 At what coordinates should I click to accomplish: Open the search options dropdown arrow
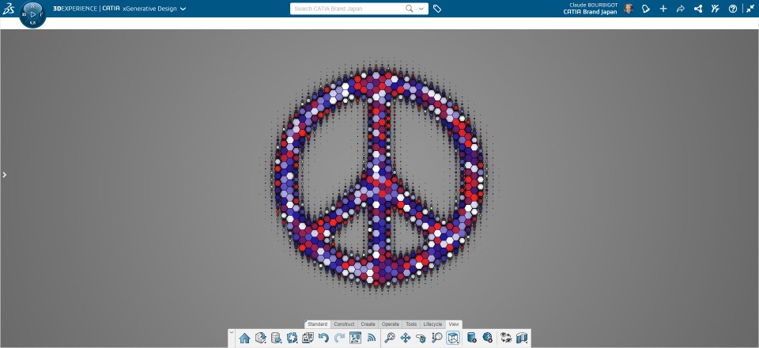click(x=421, y=9)
